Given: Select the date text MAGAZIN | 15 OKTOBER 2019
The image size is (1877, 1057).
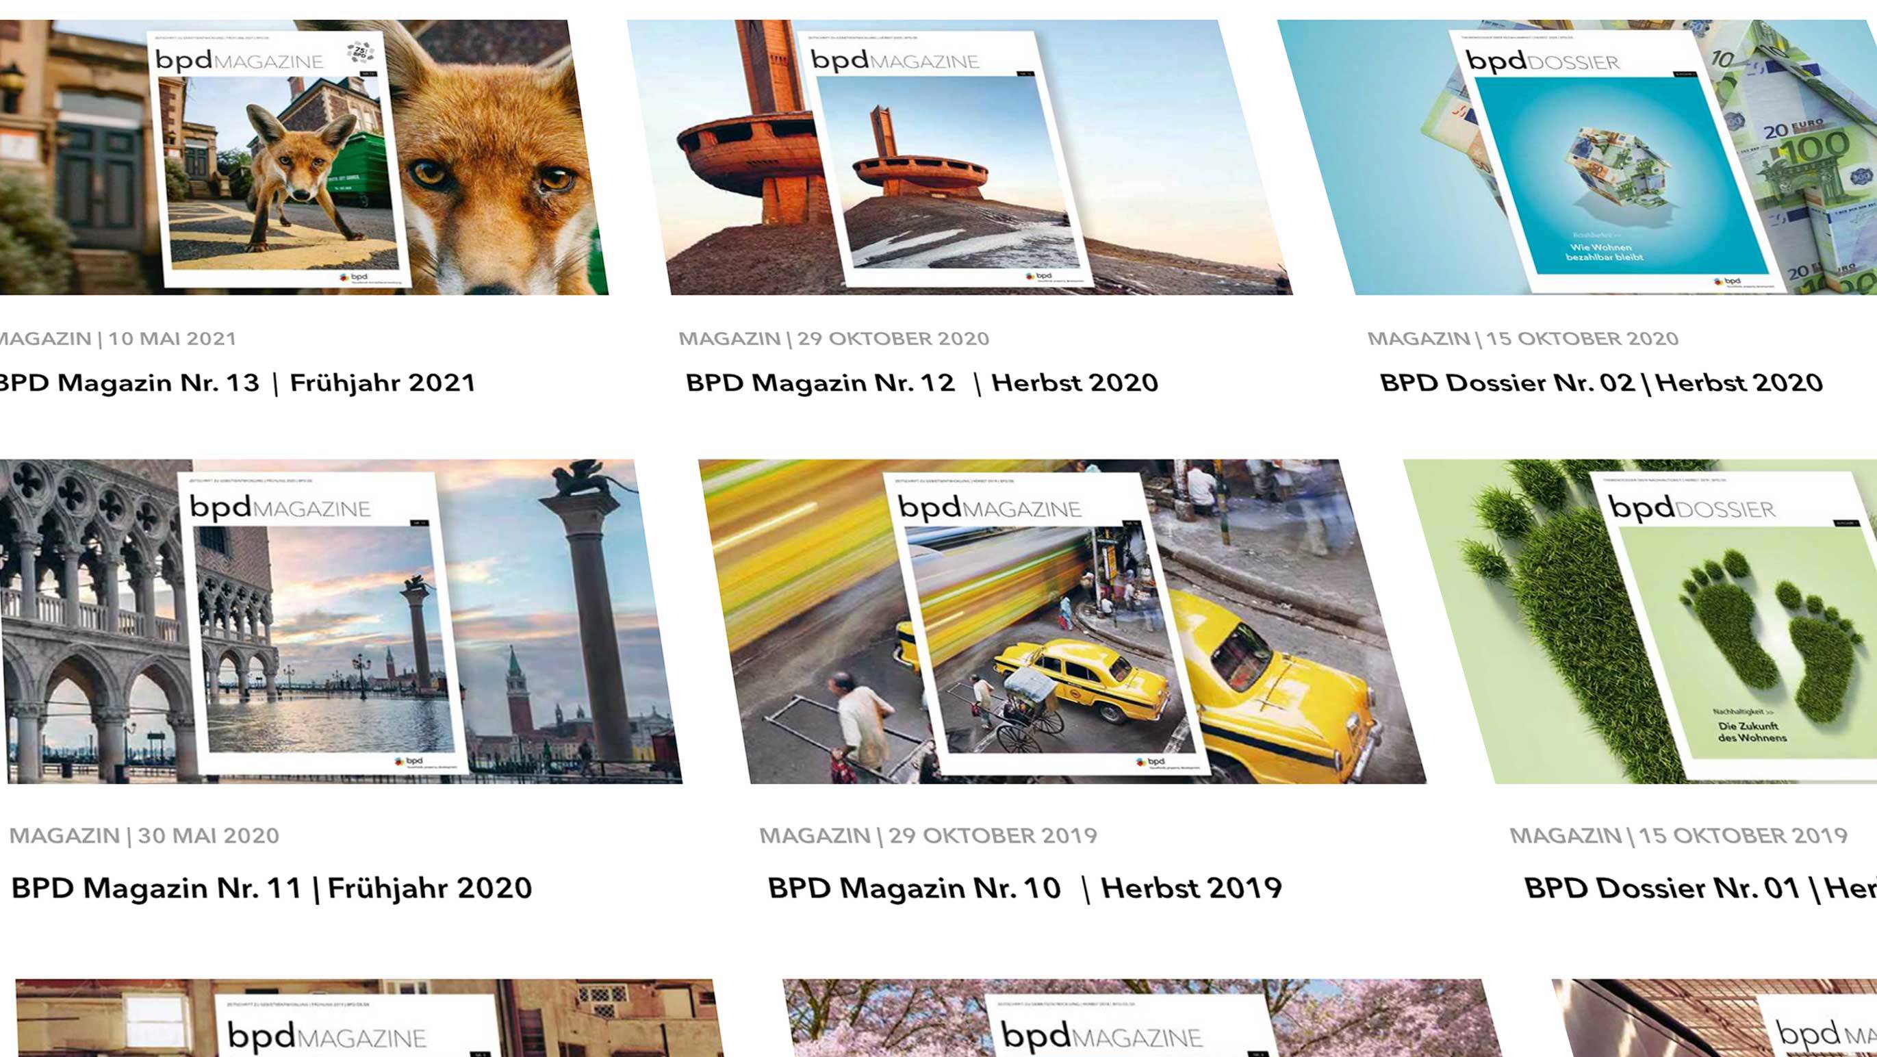Looking at the screenshot, I should [x=1678, y=836].
